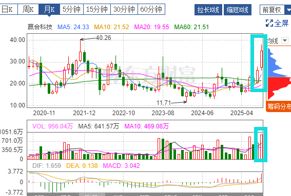Viewport: 291px width, 196px height.
Task: Click the 2022-10 date axis label
Action: coord(124,113)
